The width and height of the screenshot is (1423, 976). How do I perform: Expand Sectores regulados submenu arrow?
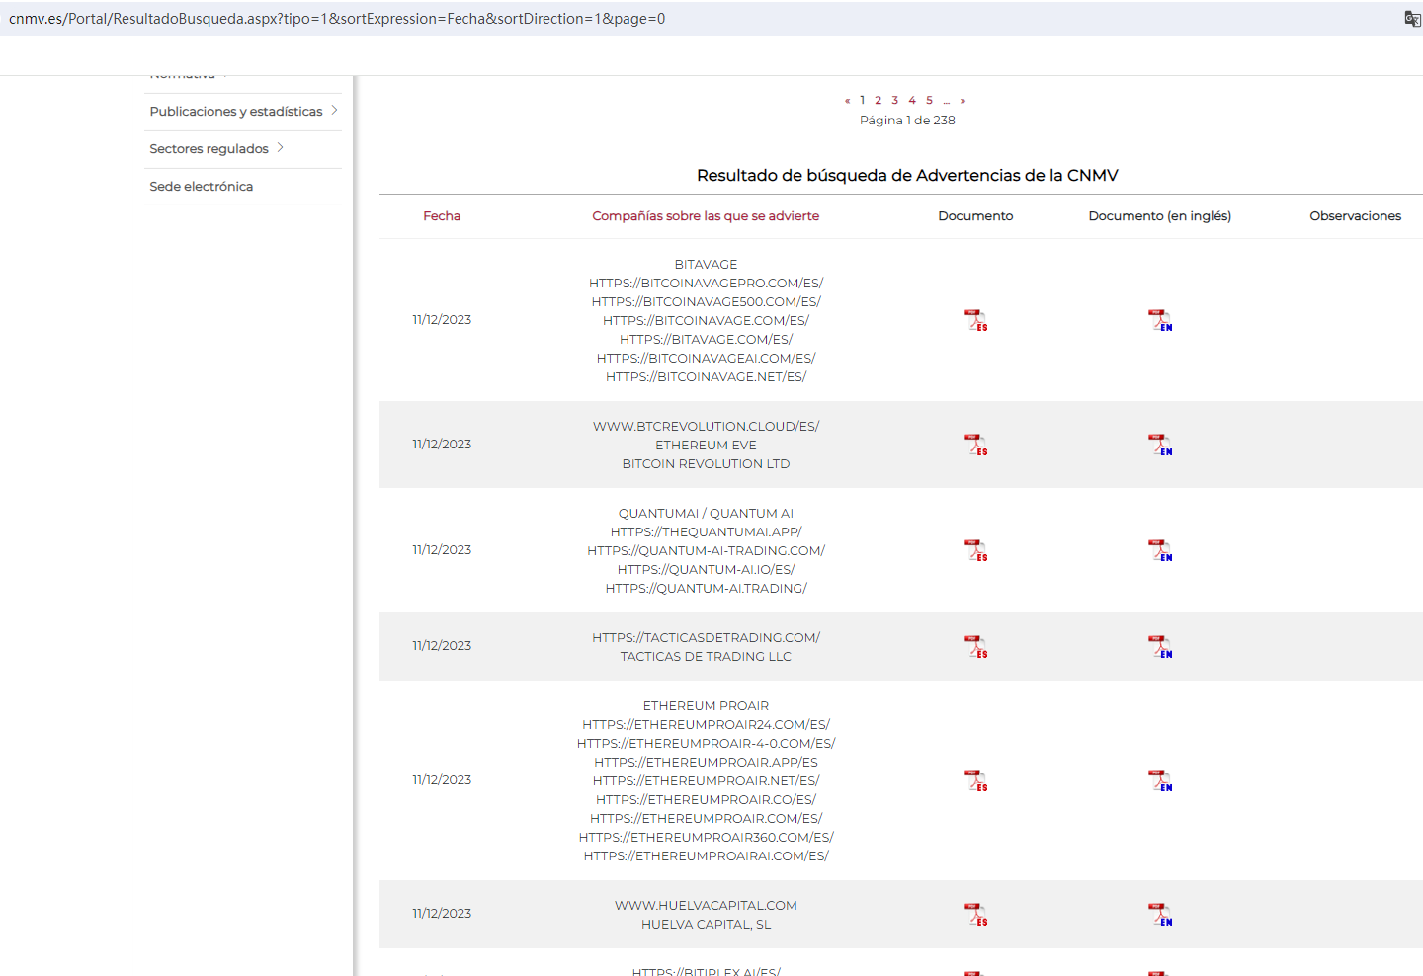[x=281, y=148]
